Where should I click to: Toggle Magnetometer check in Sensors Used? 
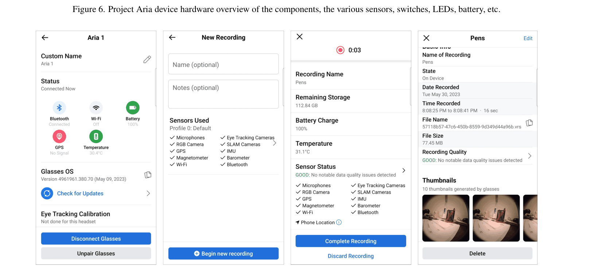172,158
